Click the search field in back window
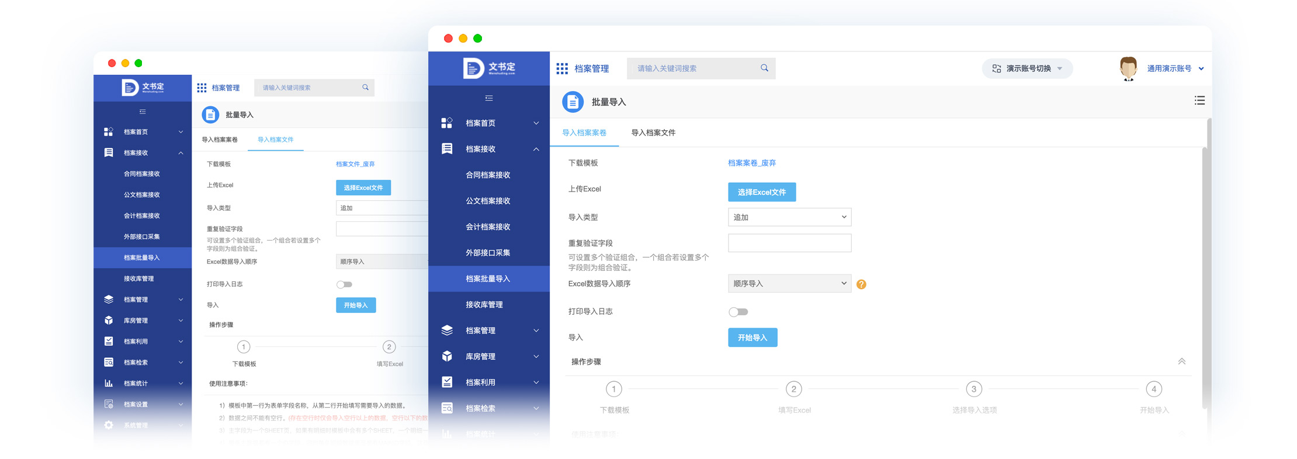The width and height of the screenshot is (1297, 459). tap(314, 88)
